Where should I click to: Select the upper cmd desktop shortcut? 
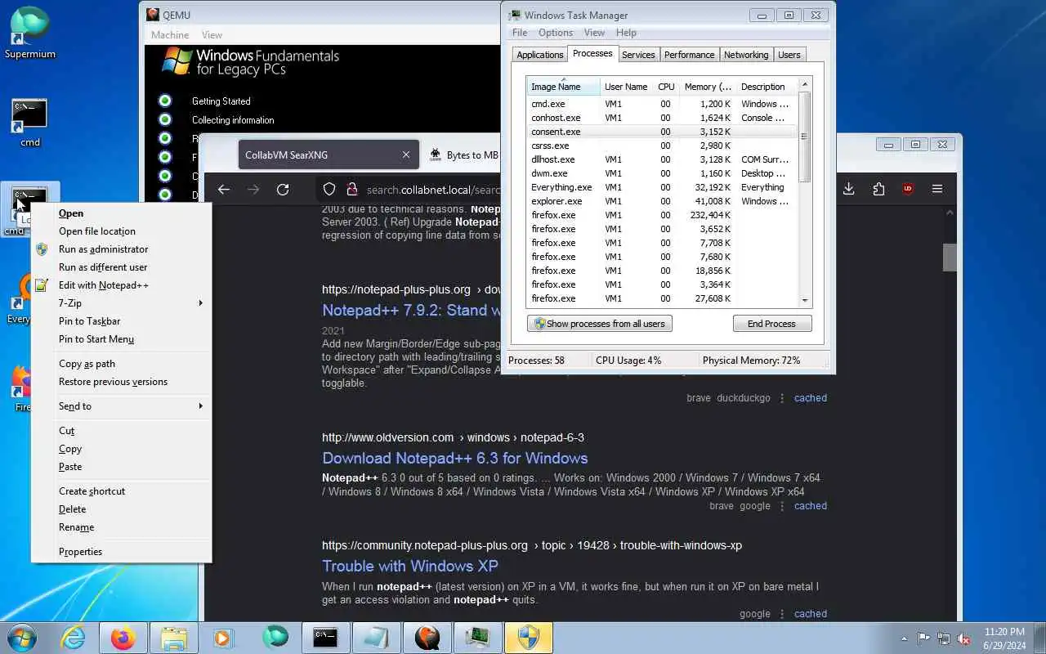[30, 123]
